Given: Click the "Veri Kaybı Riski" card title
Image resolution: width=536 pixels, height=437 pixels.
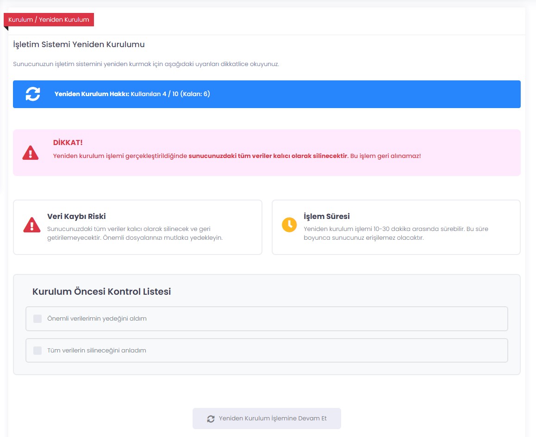Looking at the screenshot, I should (76, 216).
